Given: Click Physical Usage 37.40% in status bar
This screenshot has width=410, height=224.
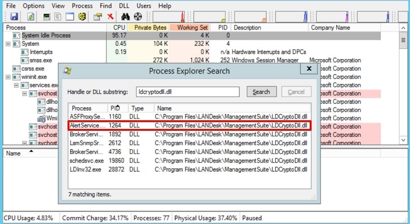Looking at the screenshot, I should coord(205,218).
